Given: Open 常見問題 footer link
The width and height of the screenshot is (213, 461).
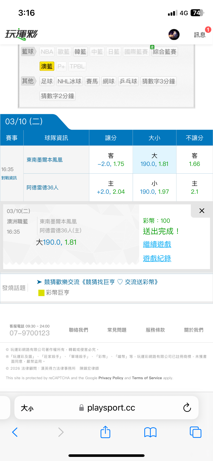Looking at the screenshot, I should pos(117,330).
